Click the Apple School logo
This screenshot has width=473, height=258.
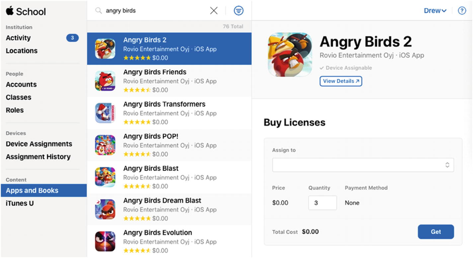click(26, 11)
